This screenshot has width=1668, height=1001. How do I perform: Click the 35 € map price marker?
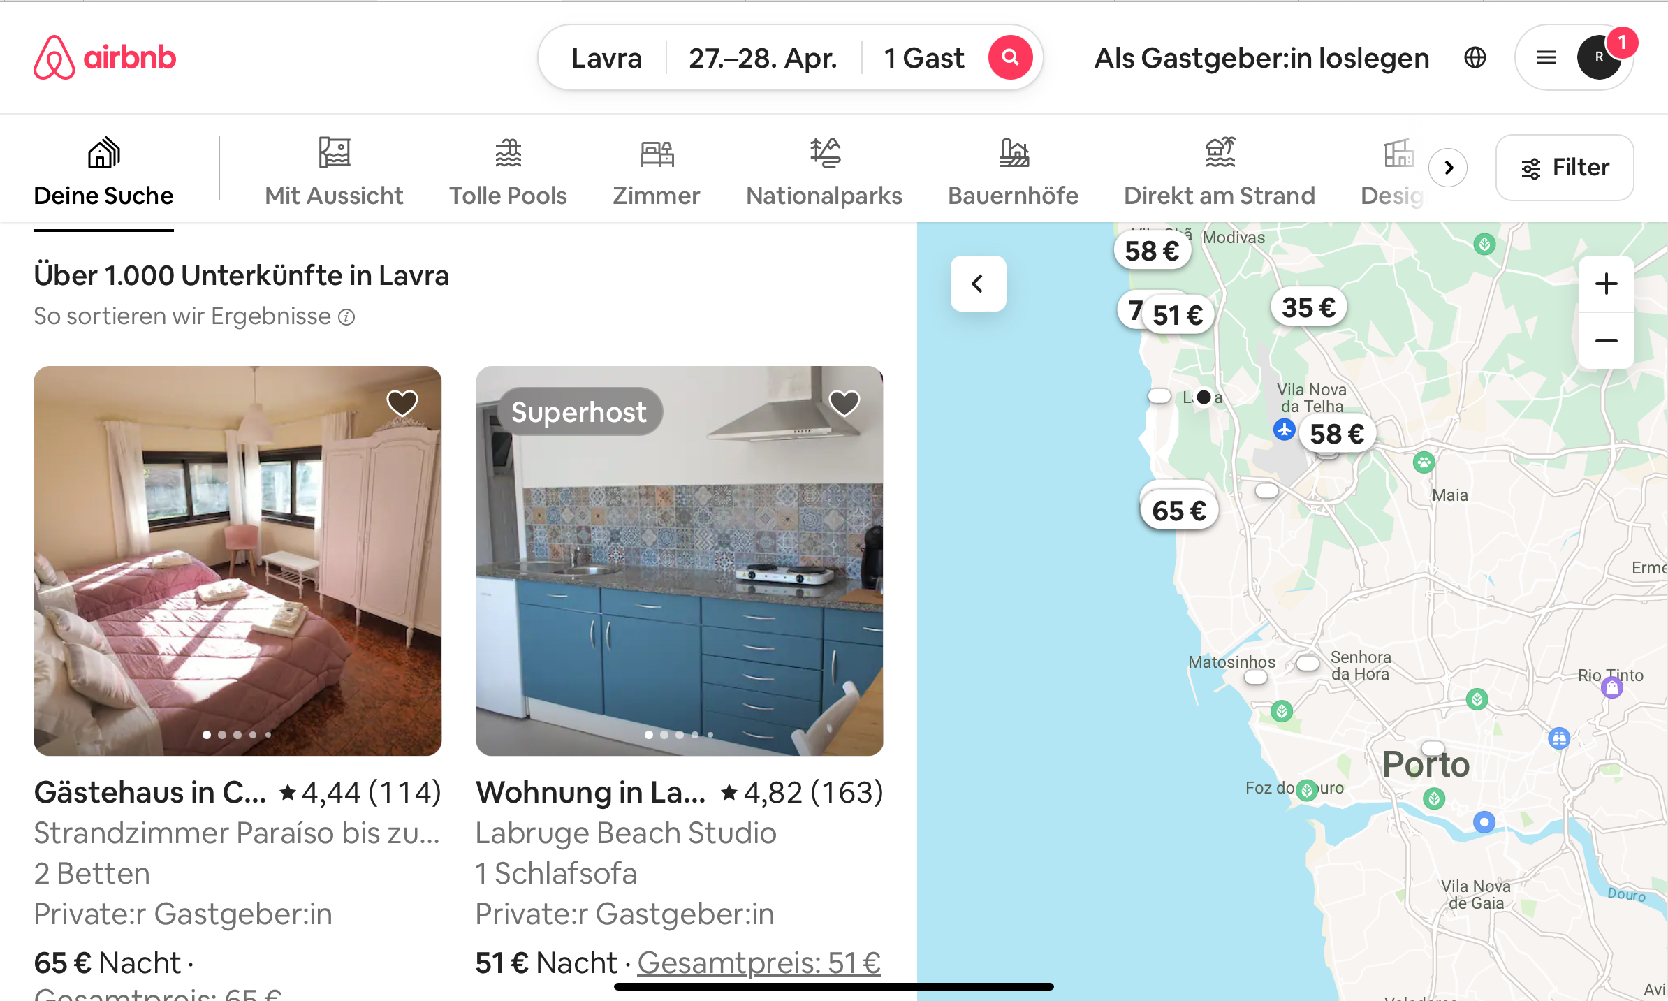point(1308,307)
